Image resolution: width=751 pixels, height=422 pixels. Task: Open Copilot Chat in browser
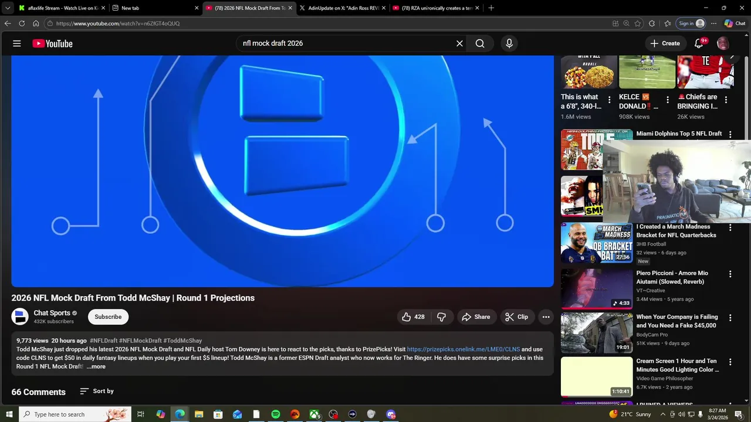coord(735,23)
